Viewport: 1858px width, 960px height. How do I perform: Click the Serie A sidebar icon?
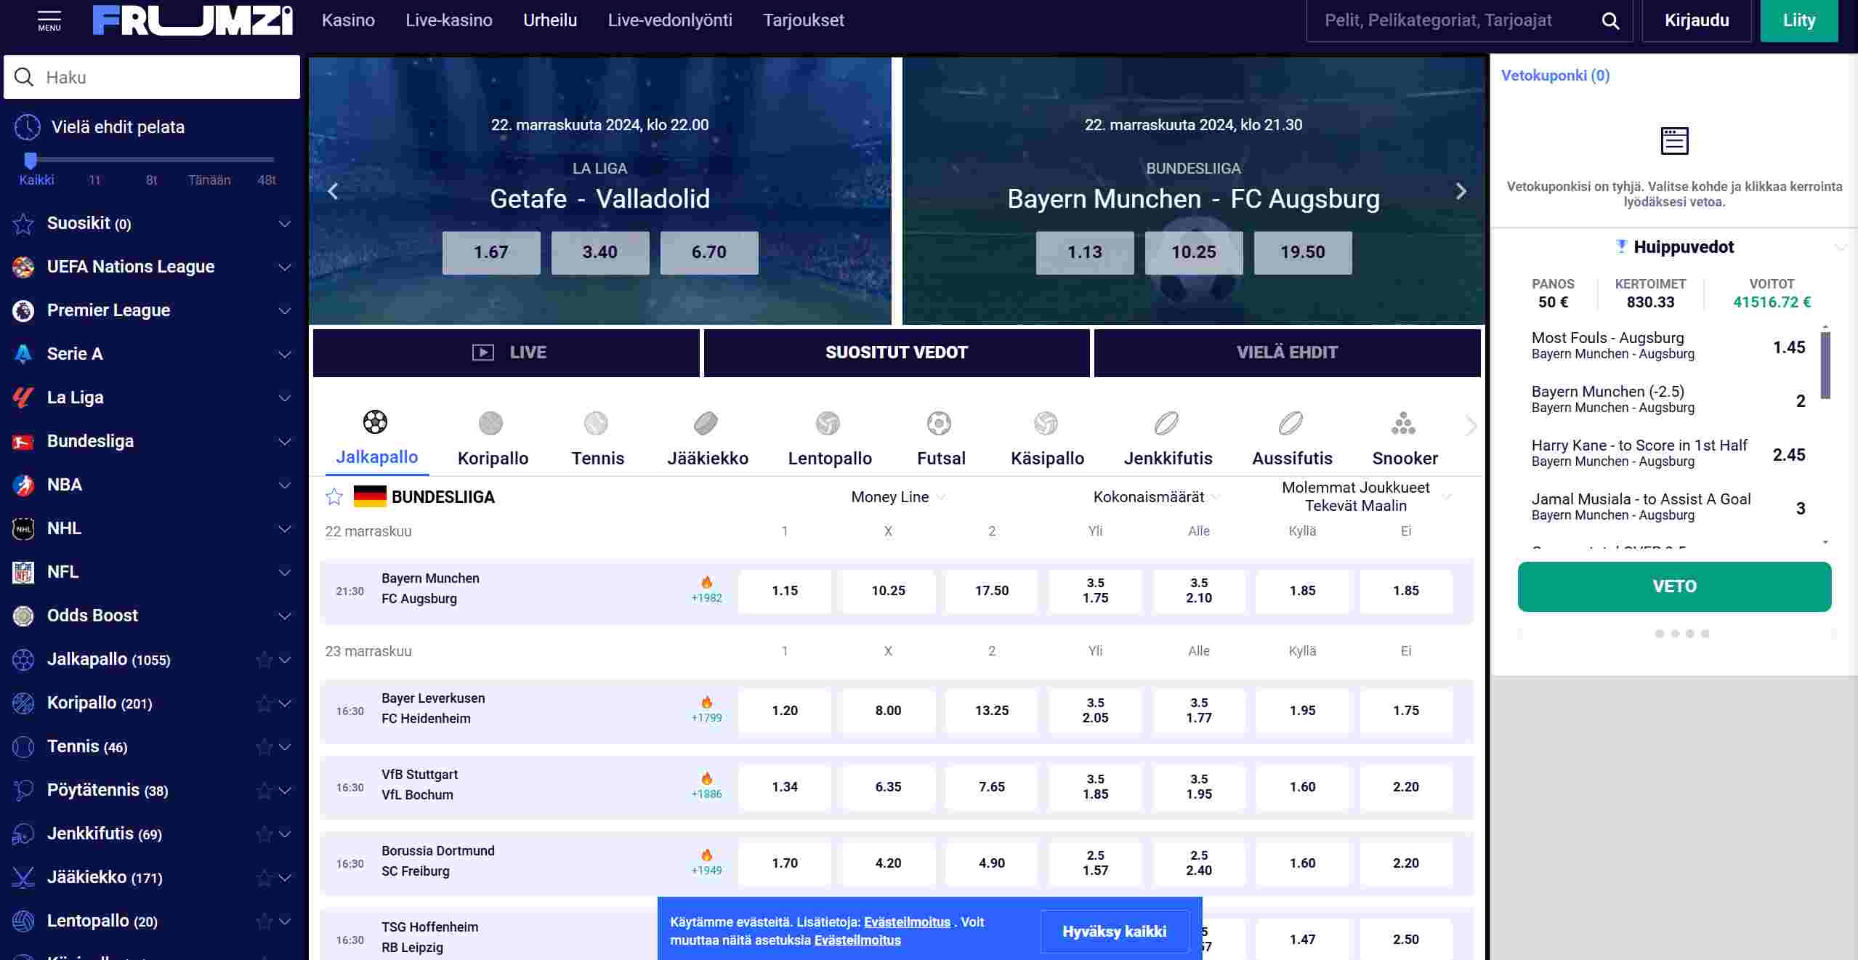(23, 354)
